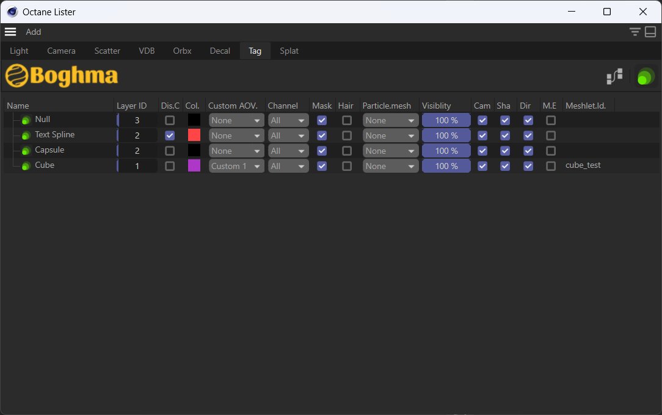This screenshot has width=662, height=415.
Task: Click the red color swatch for Text Spline
Action: coord(194,135)
